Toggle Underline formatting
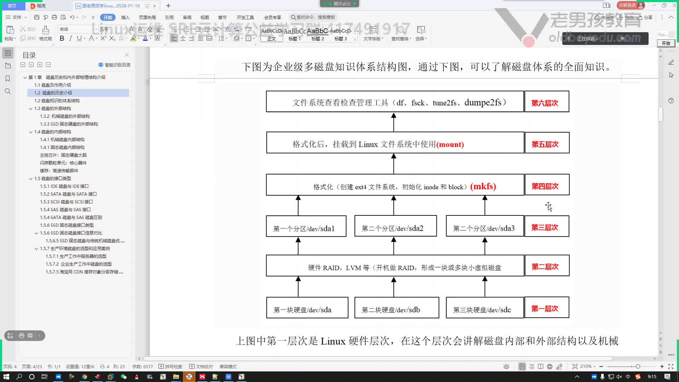 (x=79, y=38)
